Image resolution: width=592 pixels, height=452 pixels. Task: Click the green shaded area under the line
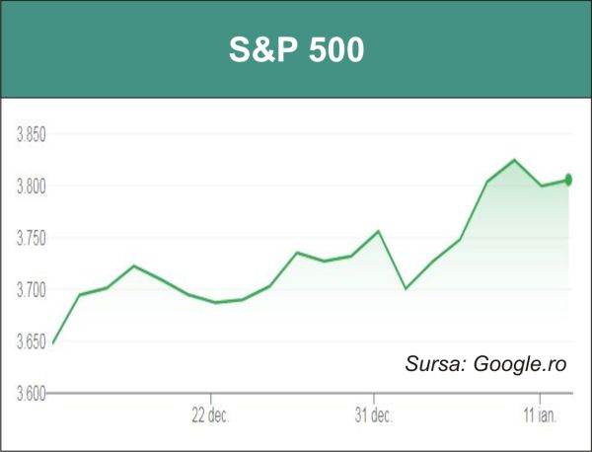click(529, 234)
